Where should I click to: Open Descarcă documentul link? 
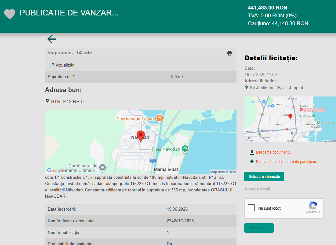click(x=274, y=152)
